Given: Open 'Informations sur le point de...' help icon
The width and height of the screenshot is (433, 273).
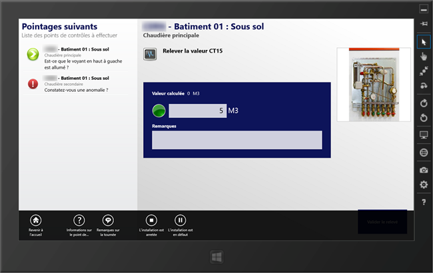Looking at the screenshot, I should (x=79, y=220).
